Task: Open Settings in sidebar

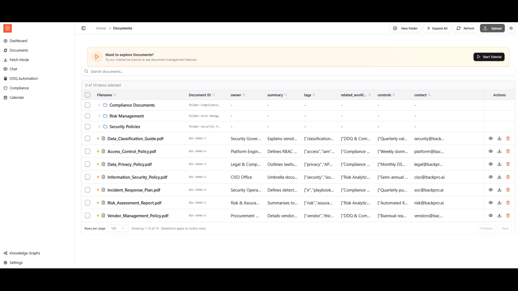Action: click(16, 263)
